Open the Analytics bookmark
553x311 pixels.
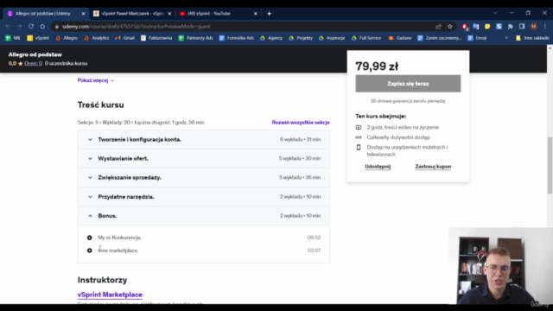point(96,38)
